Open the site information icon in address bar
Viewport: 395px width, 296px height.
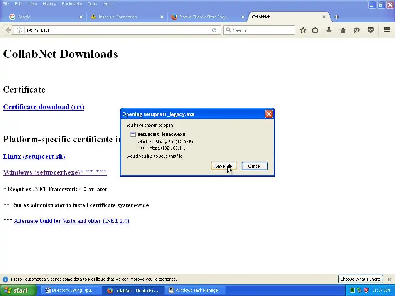point(19,30)
